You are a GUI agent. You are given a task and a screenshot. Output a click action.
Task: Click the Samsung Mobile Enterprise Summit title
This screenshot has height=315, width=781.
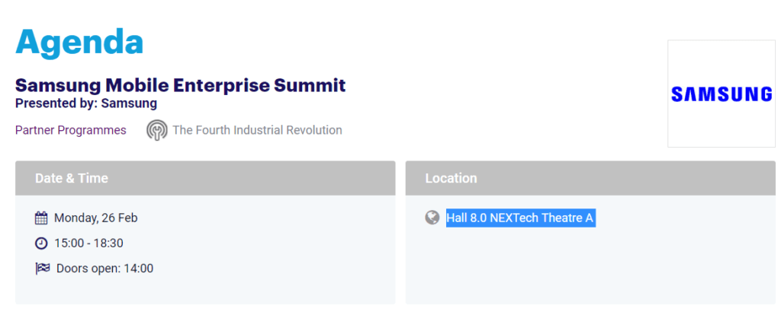(x=180, y=84)
